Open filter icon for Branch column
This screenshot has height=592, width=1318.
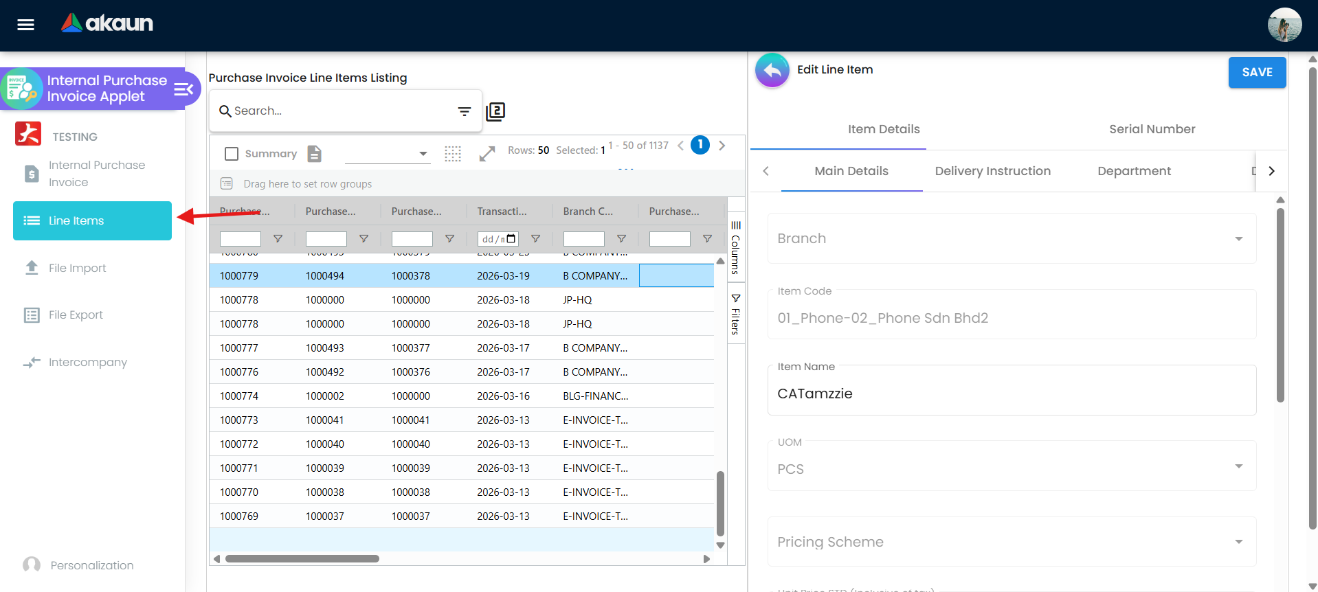tap(621, 238)
